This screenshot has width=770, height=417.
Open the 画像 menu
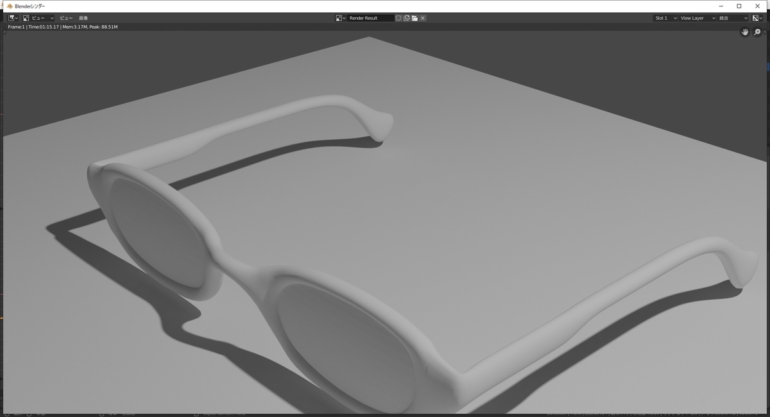(83, 18)
